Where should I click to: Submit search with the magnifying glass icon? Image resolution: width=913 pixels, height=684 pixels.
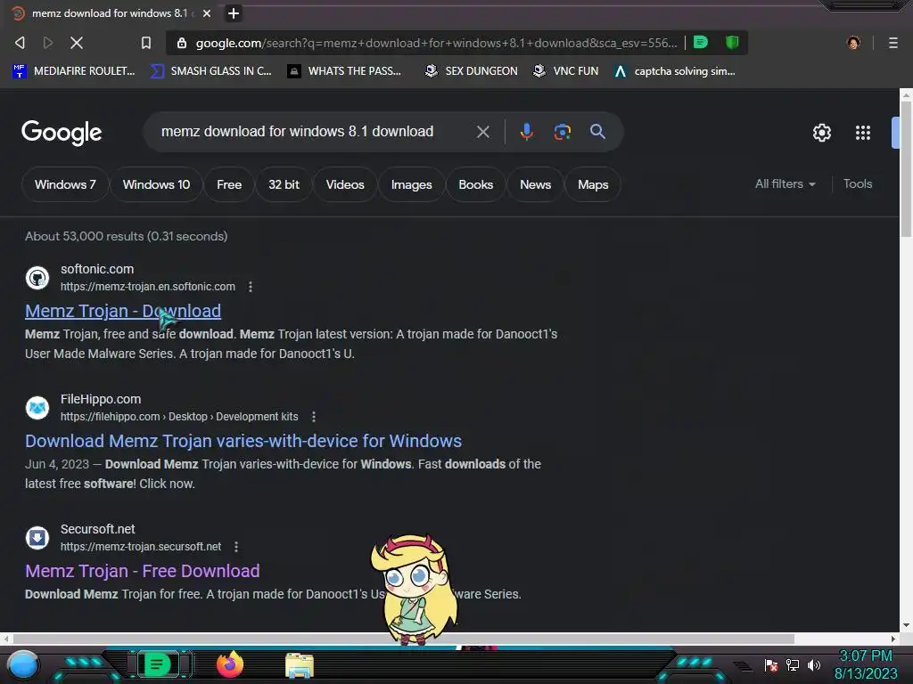coord(597,132)
